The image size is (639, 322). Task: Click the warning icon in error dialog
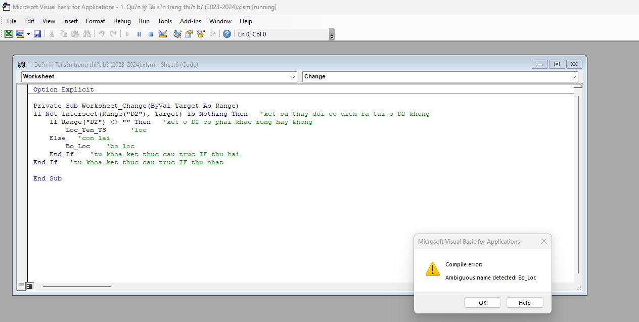[x=432, y=269]
